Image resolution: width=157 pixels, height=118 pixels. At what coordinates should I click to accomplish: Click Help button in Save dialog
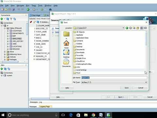click(x=67, y=88)
